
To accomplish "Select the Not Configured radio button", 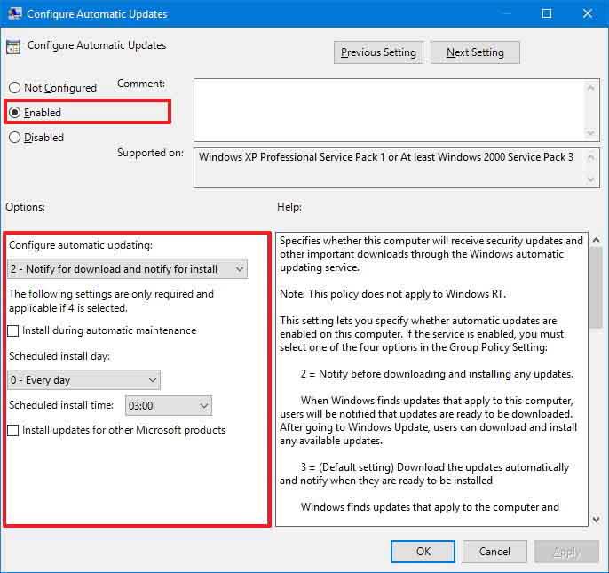I will [14, 88].
